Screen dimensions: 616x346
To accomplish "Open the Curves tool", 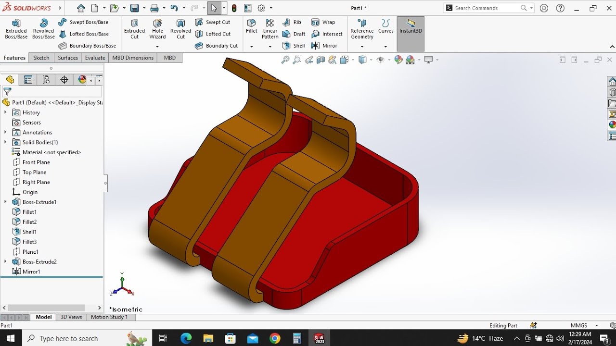I will pyautogui.click(x=385, y=26).
